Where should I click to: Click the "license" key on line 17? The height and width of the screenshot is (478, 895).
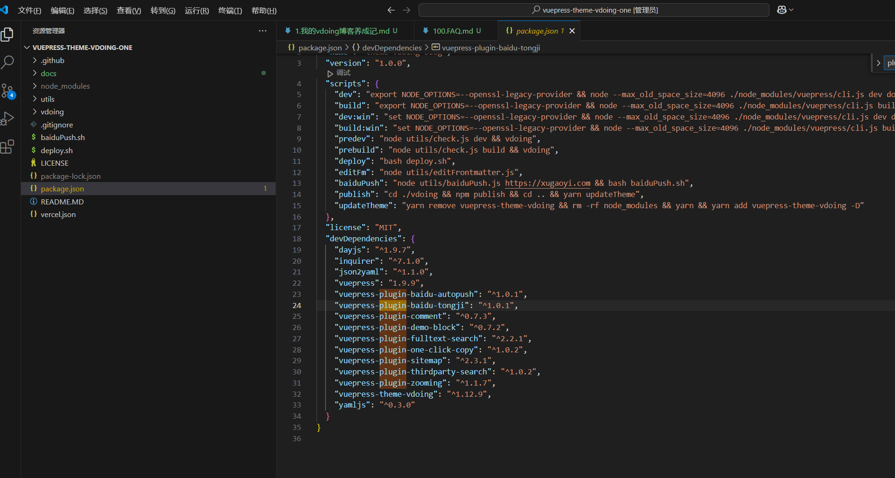[345, 227]
